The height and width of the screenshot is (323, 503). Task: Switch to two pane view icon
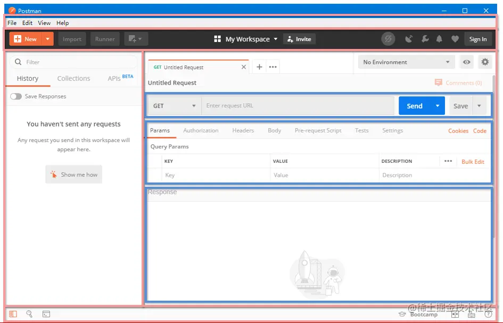455,314
